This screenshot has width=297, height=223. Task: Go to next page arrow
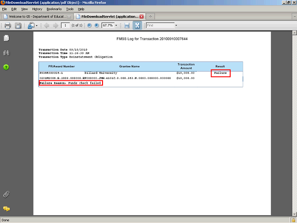point(56,26)
